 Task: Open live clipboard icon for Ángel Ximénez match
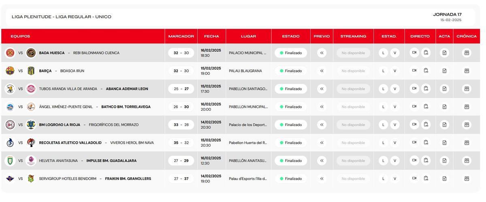click(426, 107)
